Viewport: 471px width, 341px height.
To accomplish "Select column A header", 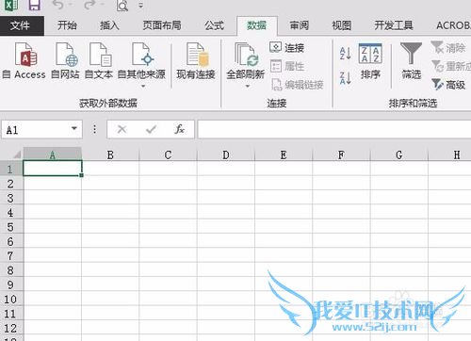I will [x=53, y=154].
